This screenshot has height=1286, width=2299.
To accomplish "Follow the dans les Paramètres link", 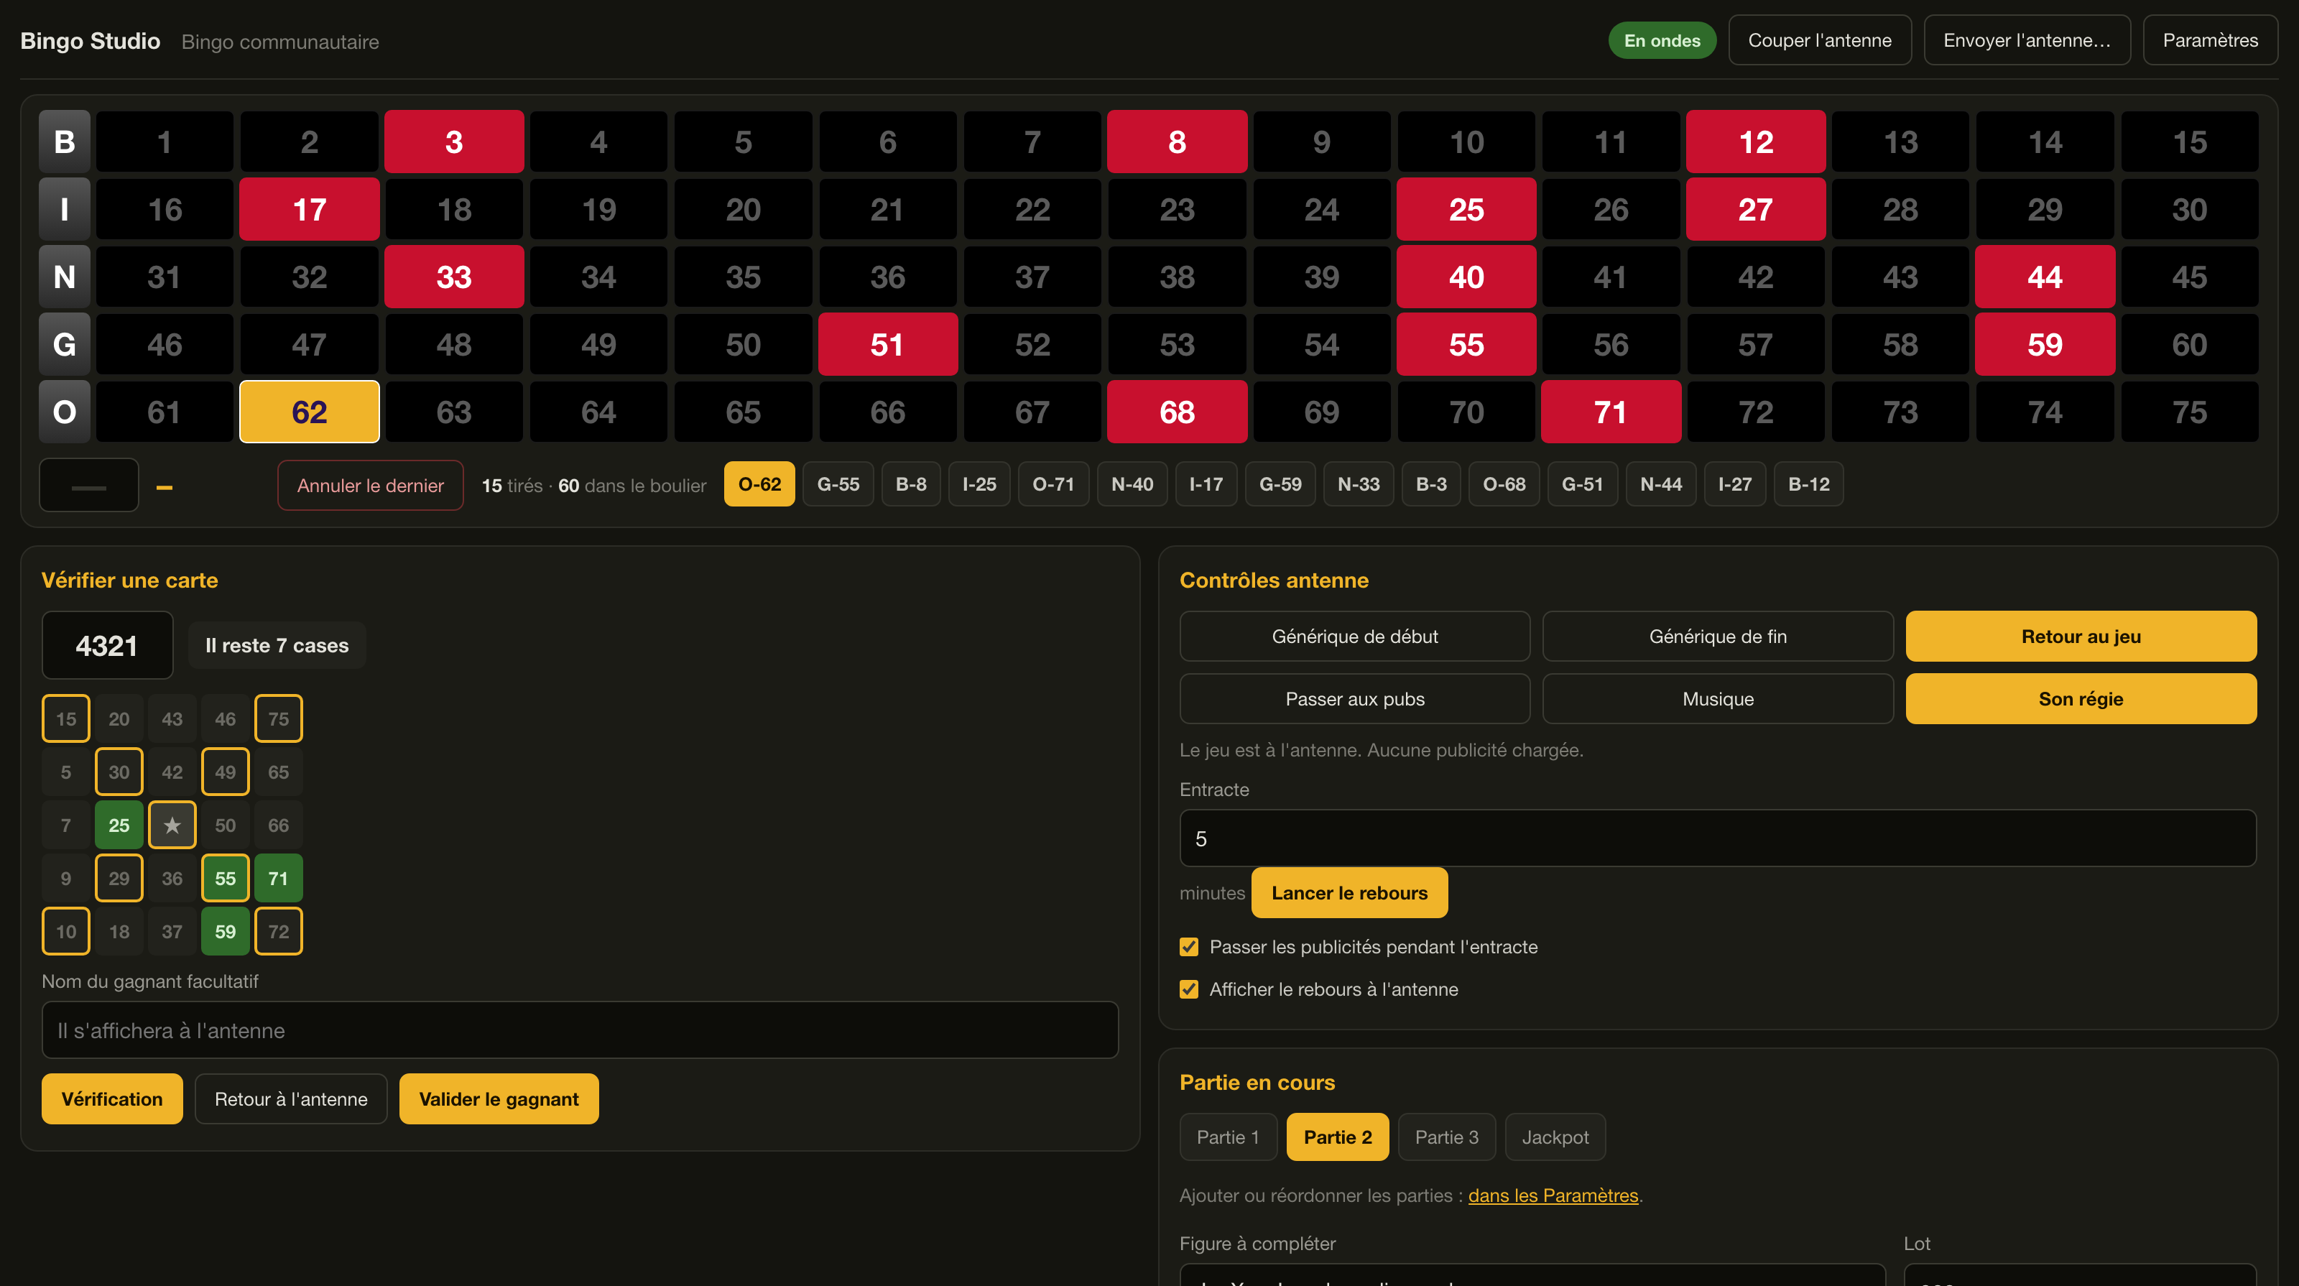I will point(1553,1195).
